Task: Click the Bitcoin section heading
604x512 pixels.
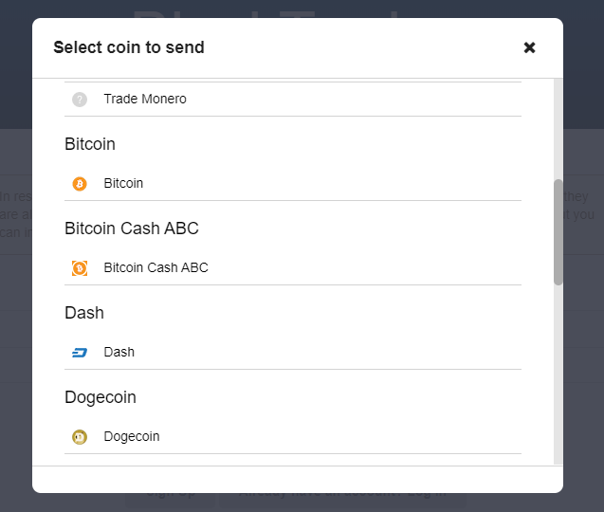Action: point(90,144)
